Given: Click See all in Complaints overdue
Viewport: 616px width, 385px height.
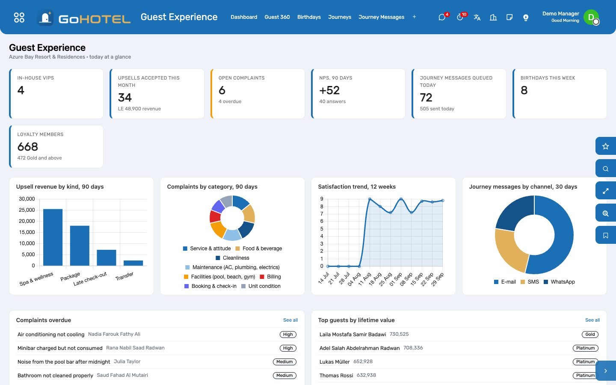Looking at the screenshot, I should 290,320.
